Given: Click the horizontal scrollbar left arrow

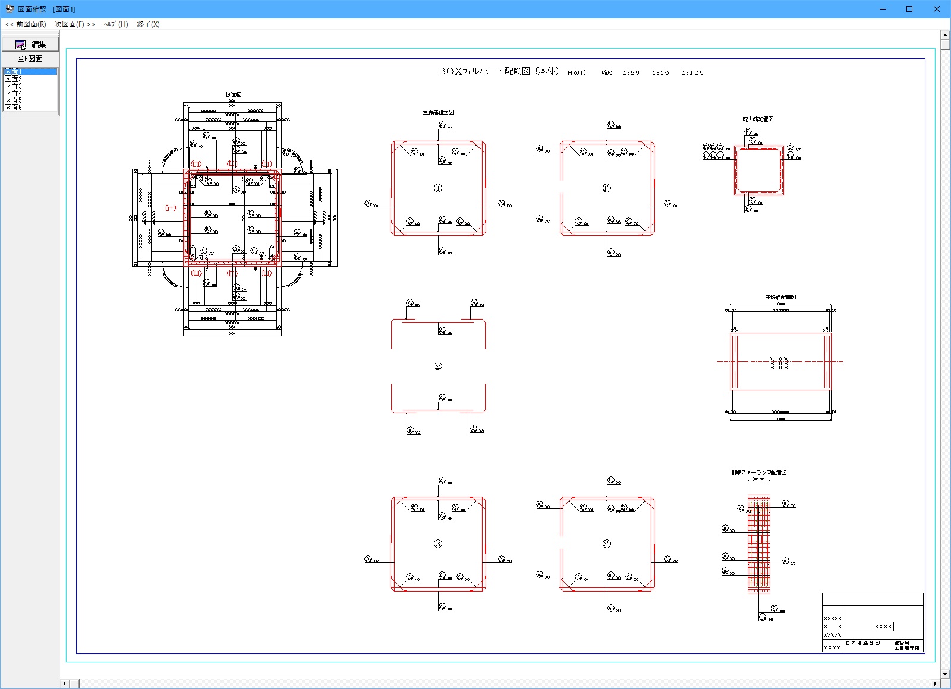Looking at the screenshot, I should coord(65,684).
